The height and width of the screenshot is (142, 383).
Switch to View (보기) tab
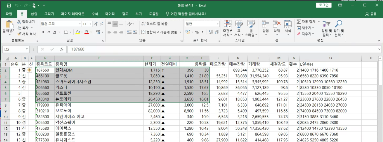(139, 14)
